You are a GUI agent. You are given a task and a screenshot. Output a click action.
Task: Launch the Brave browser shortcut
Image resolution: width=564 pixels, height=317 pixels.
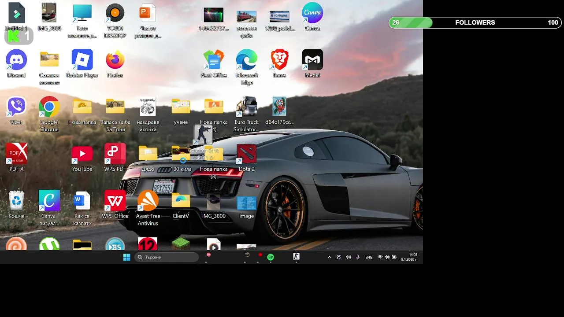coord(279,60)
